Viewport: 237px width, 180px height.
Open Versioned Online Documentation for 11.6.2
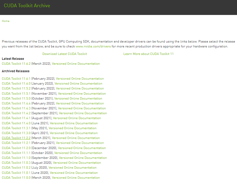pos(76,64)
